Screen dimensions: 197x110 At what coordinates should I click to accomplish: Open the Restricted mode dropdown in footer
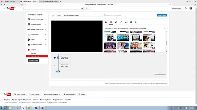(52, 94)
